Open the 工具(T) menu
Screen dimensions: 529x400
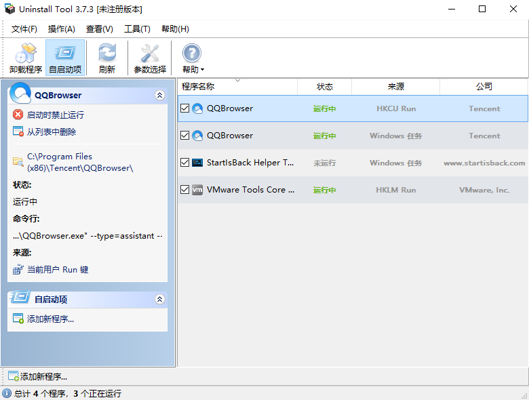137,29
